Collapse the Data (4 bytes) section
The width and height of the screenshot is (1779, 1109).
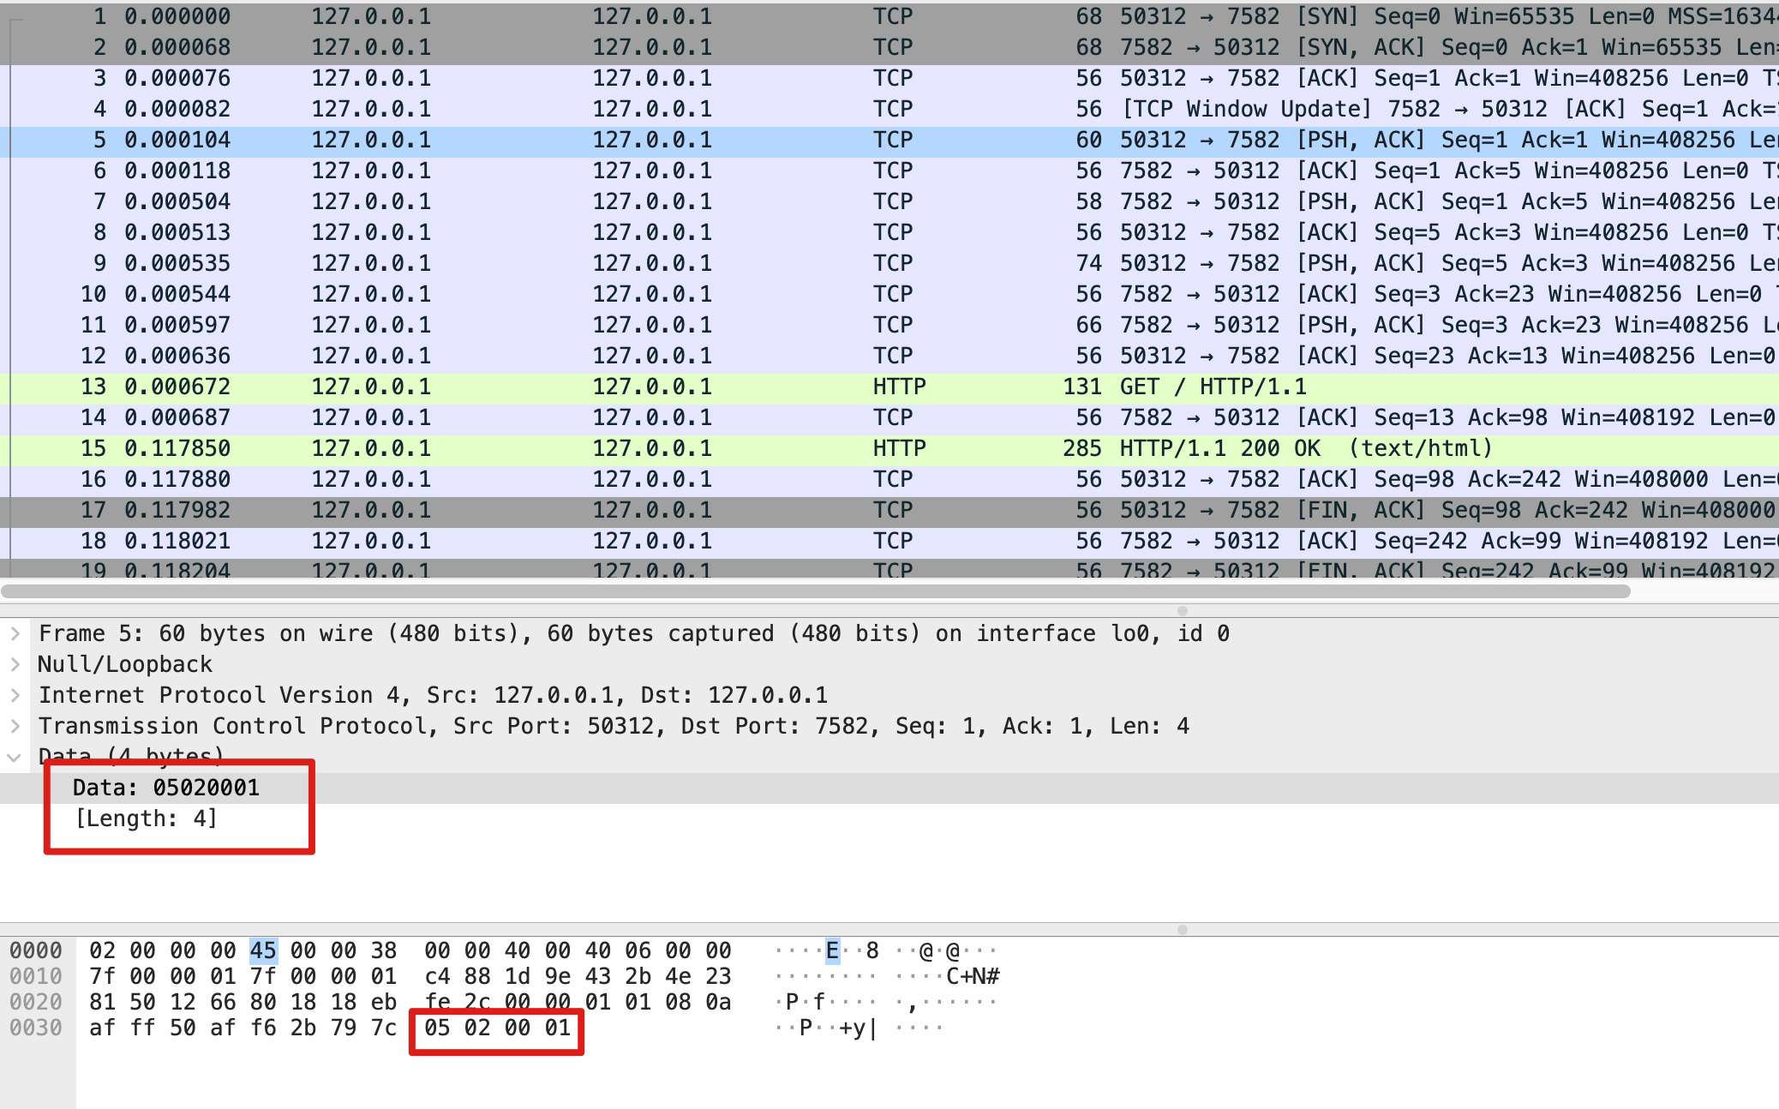(x=15, y=758)
